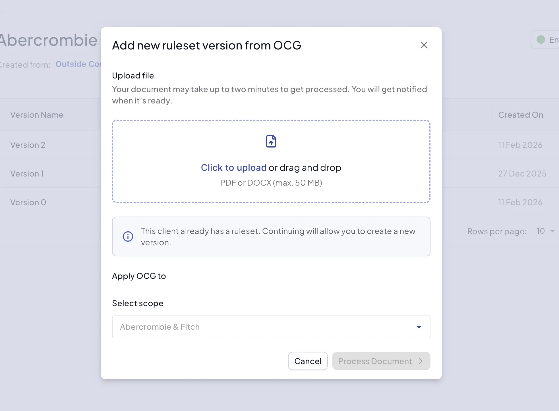Viewport: 559px width, 411px height.
Task: Click the file upload arrow icon
Action: [x=271, y=141]
